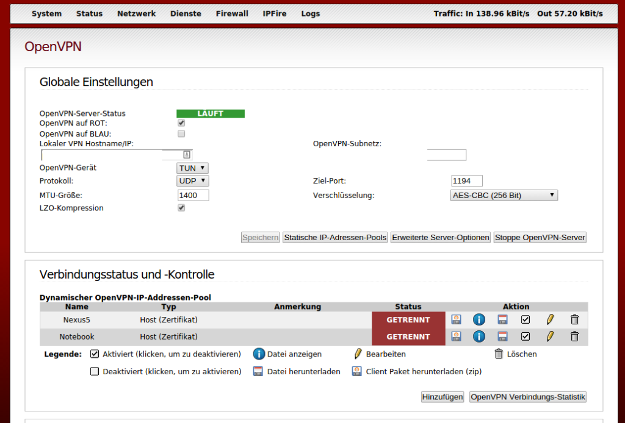The image size is (625, 423).
Task: Click the Ziel-Port 1194 field
Action: 467,180
